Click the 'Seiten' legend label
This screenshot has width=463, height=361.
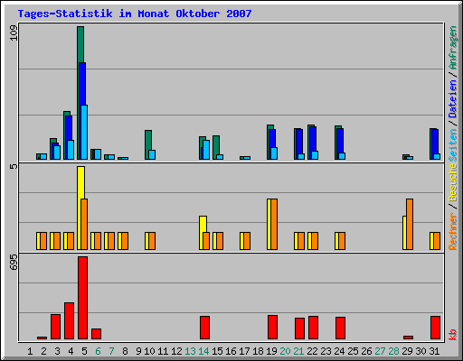click(452, 145)
